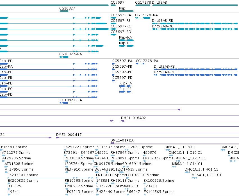This screenshot has height=196, width=239.
Task: Select the Dhc93AB gene label
Action: (159, 3)
